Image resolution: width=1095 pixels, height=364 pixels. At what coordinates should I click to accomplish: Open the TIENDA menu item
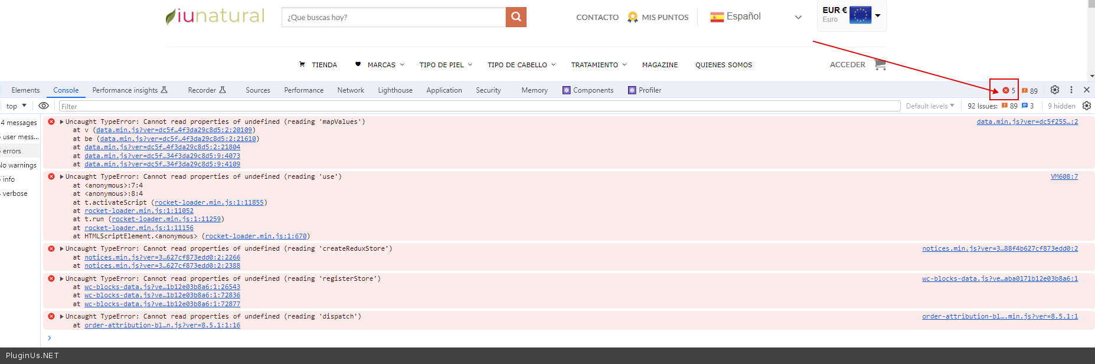[318, 65]
